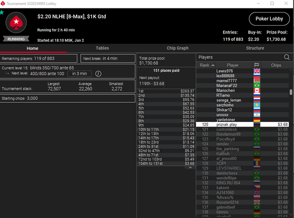Click the United Kingdom flag beside Lewis976
This screenshot has width=294, height=218.
[257, 71]
